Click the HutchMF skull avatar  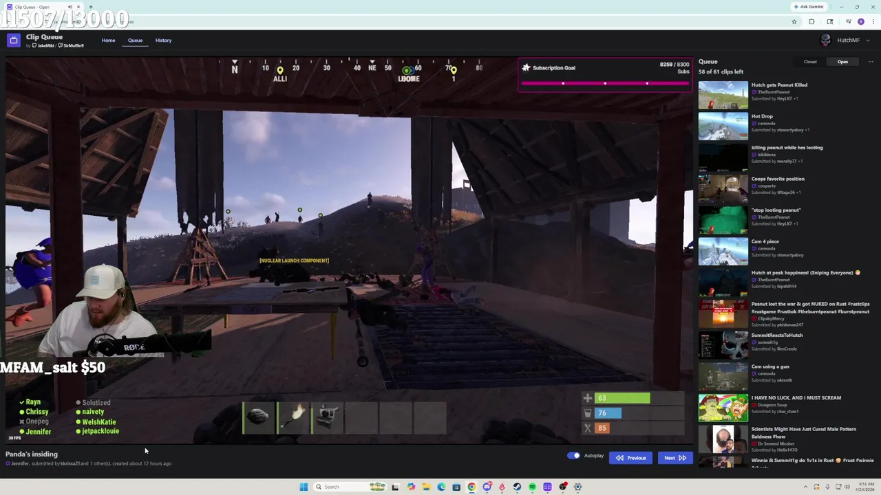826,41
